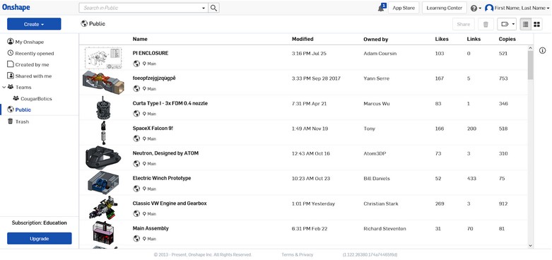Open the App Store
Image resolution: width=552 pixels, height=260 pixels.
[404, 8]
